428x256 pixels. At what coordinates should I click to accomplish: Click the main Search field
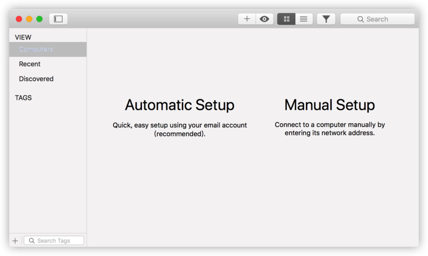click(x=377, y=19)
